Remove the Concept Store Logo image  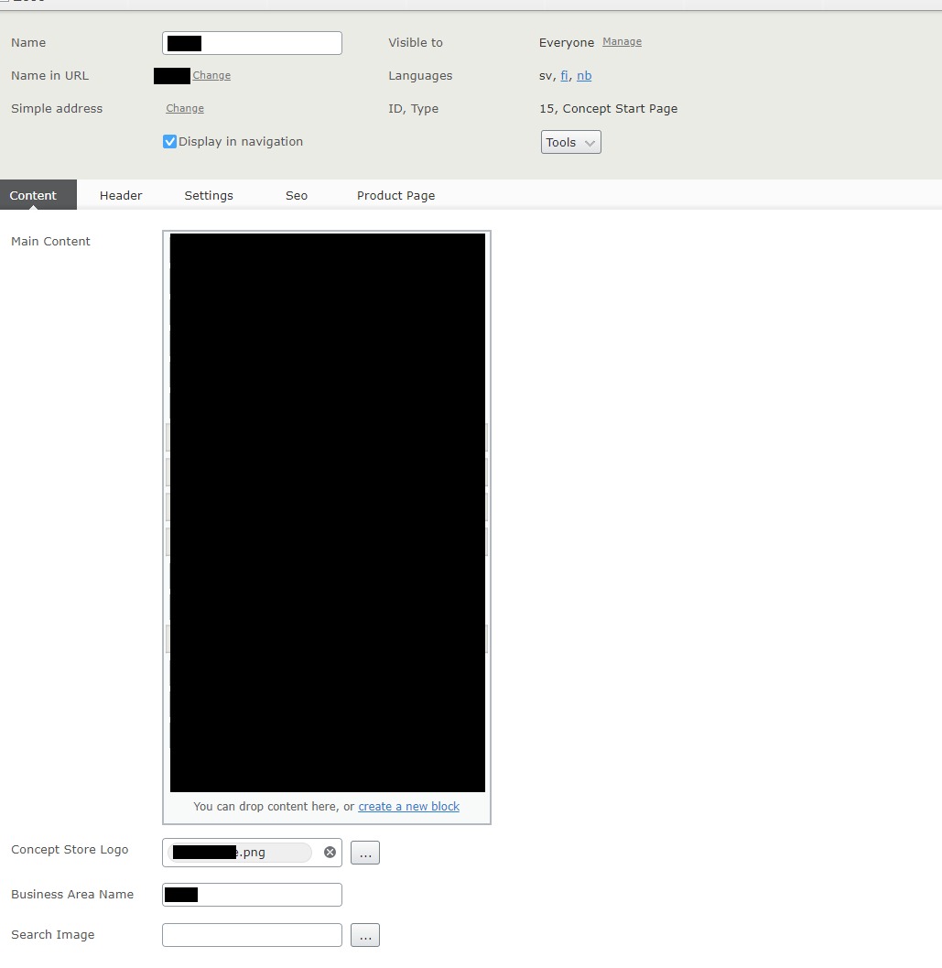(330, 853)
